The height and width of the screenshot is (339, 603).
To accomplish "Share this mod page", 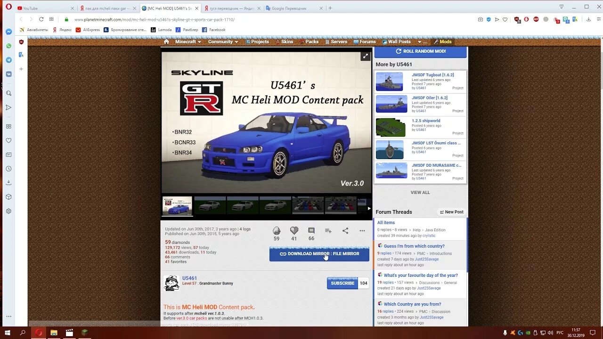I will click(345, 231).
